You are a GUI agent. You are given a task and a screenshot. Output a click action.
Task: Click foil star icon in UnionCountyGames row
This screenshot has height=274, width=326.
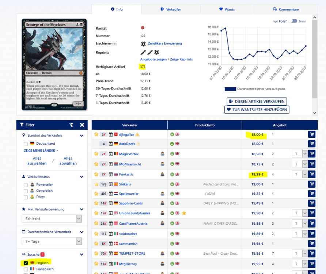pyautogui.click(x=184, y=213)
